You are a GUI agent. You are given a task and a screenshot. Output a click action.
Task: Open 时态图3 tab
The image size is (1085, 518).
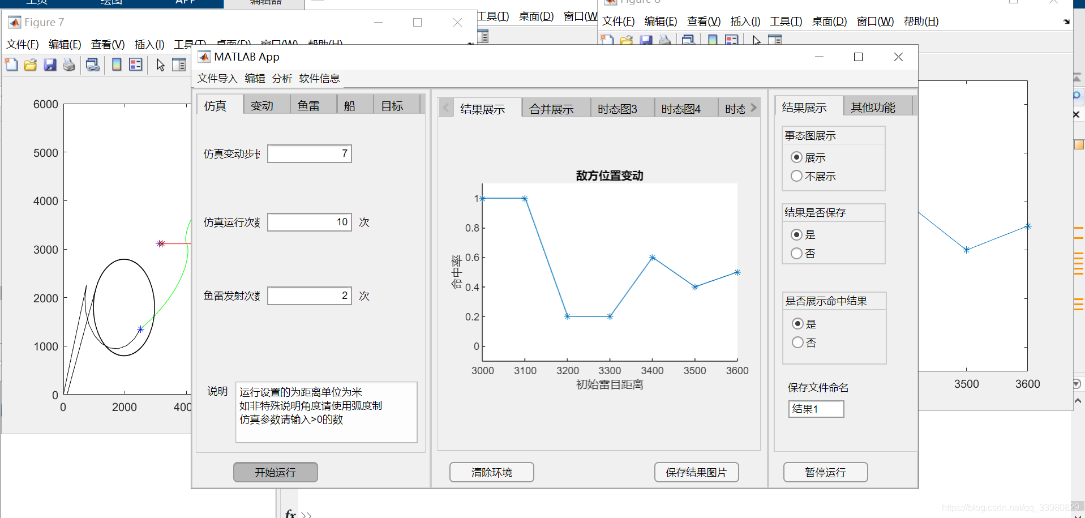coord(622,109)
